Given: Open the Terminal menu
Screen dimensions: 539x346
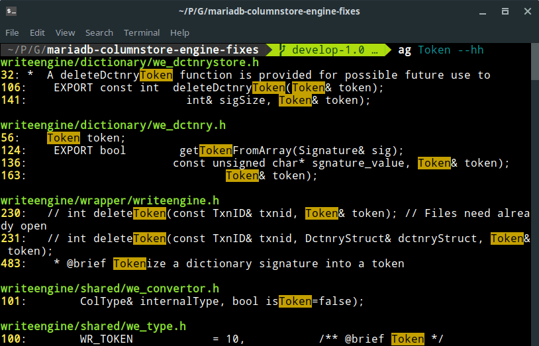Looking at the screenshot, I should coord(141,32).
